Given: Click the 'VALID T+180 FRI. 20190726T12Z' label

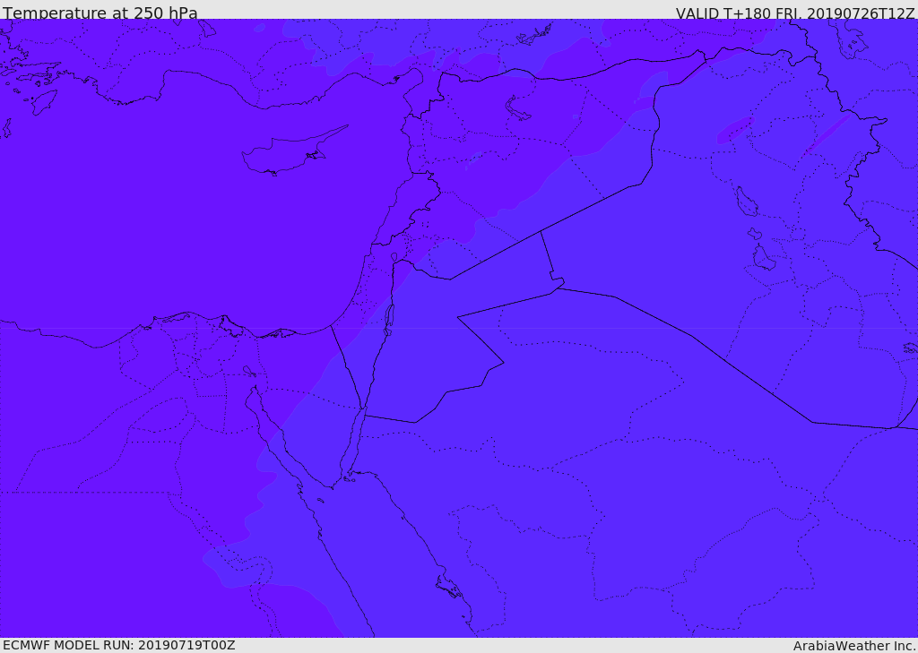Looking at the screenshot, I should (795, 13).
